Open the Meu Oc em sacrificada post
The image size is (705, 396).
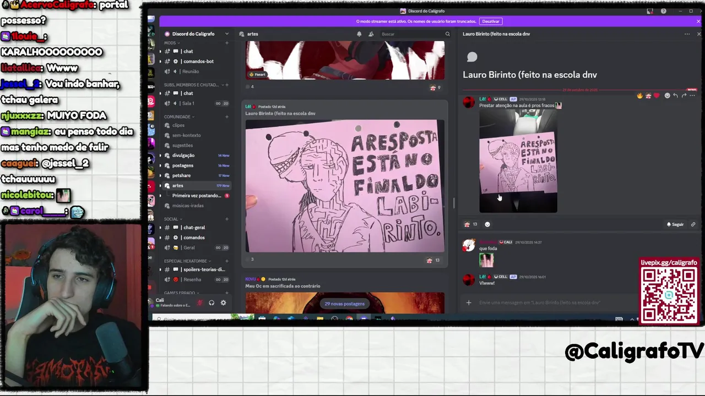pos(283,286)
